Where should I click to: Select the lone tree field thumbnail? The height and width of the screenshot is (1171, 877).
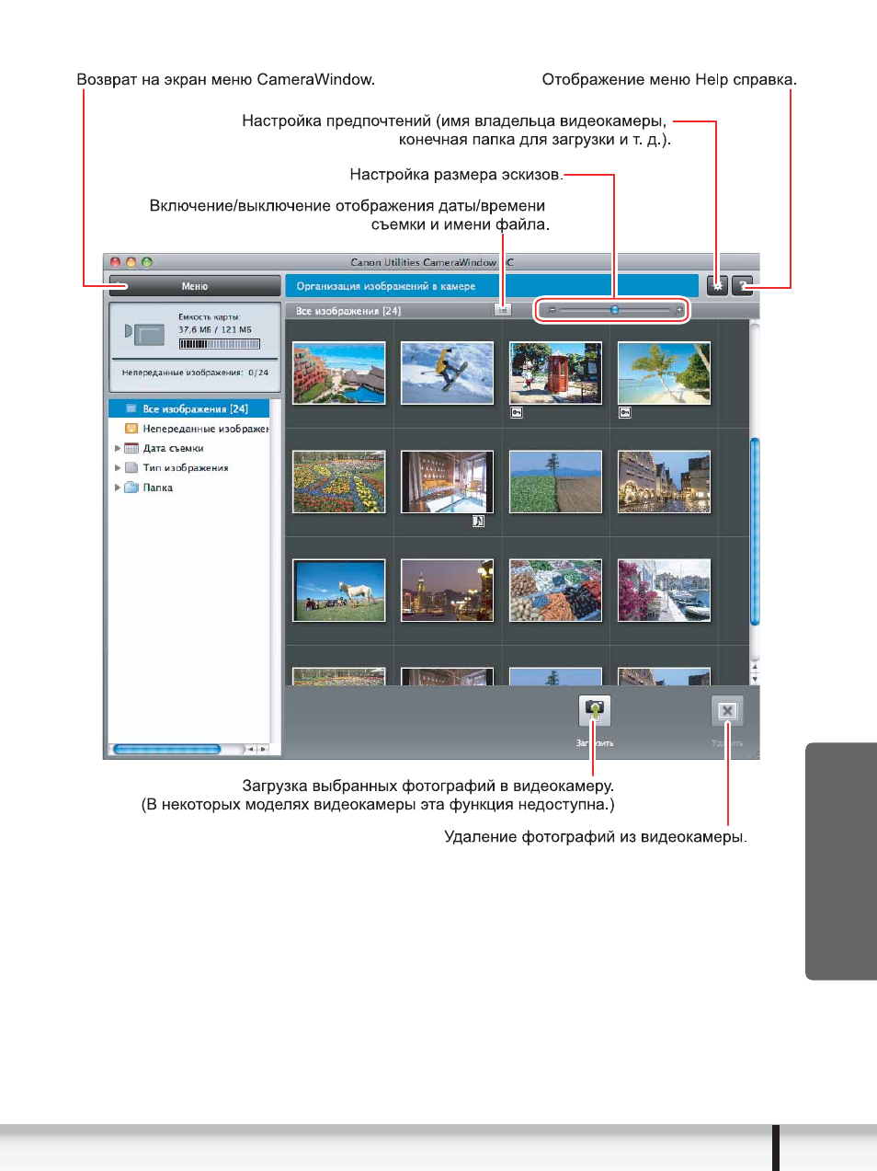(556, 481)
